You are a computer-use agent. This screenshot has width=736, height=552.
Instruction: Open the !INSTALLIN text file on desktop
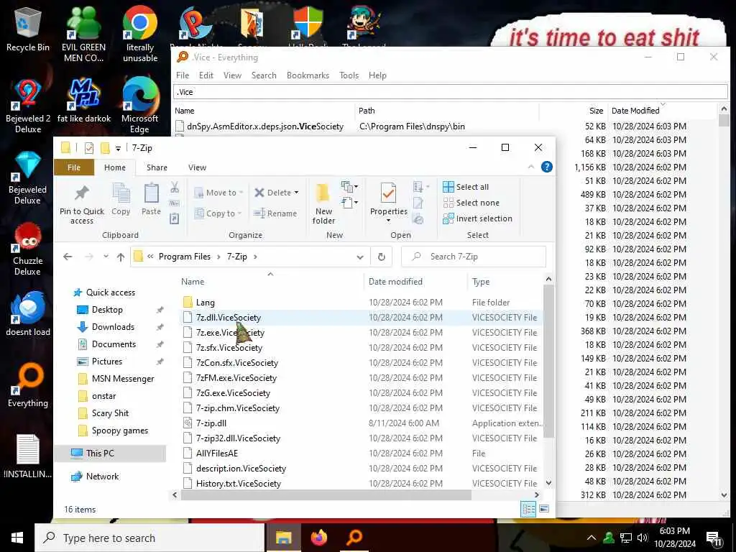tap(28, 456)
